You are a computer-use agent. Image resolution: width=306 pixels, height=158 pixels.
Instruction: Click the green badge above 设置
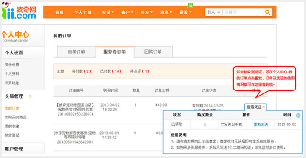click(x=190, y=6)
